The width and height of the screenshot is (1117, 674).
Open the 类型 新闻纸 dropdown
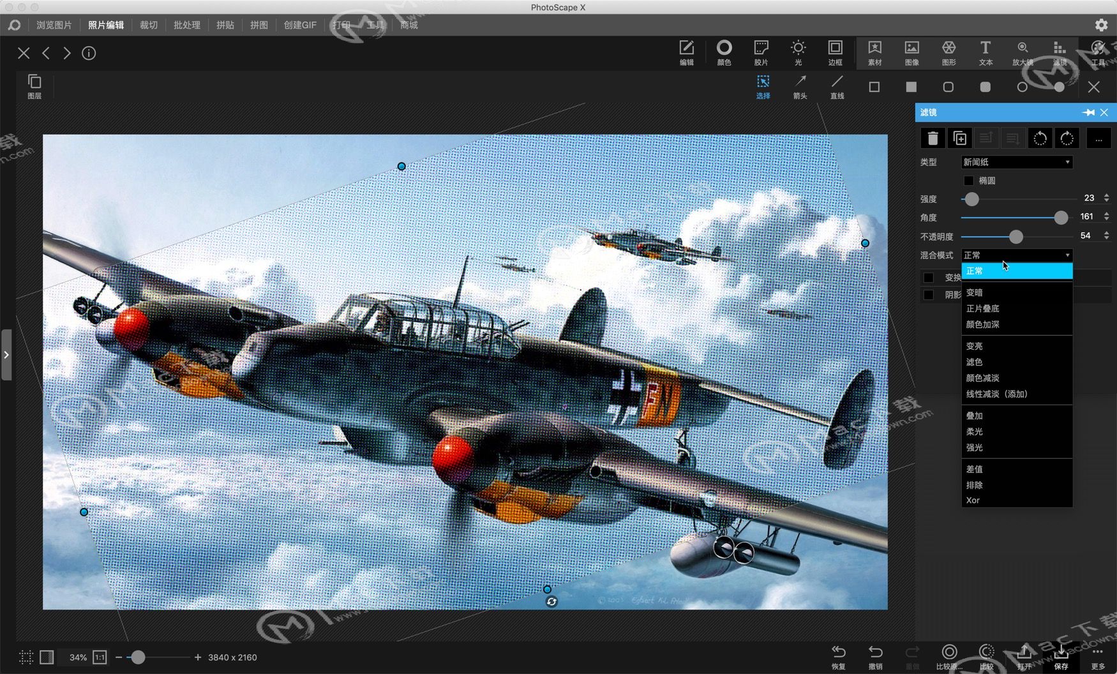(1017, 162)
